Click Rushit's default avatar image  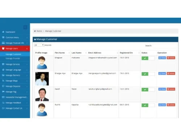tap(42, 110)
